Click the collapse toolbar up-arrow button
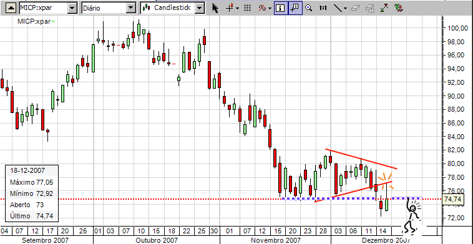473x244 pixels. click(11, 8)
